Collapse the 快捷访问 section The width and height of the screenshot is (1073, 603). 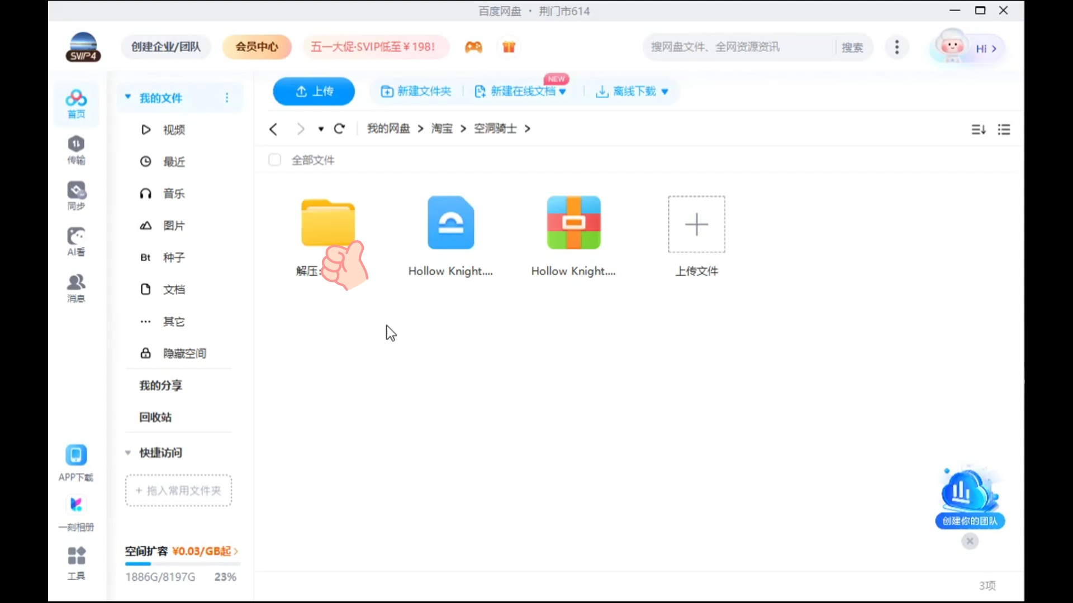[128, 453]
